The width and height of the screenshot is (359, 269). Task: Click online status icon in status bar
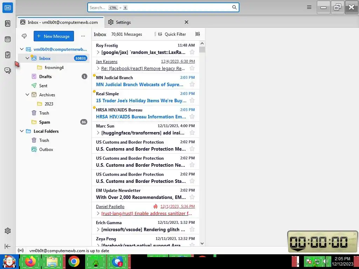tap(21, 251)
